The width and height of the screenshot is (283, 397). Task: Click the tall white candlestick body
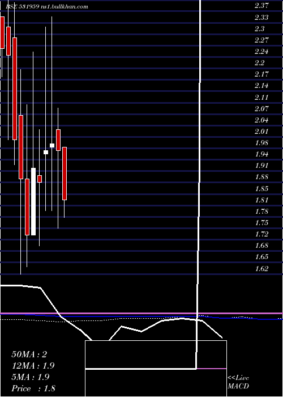[33, 201]
